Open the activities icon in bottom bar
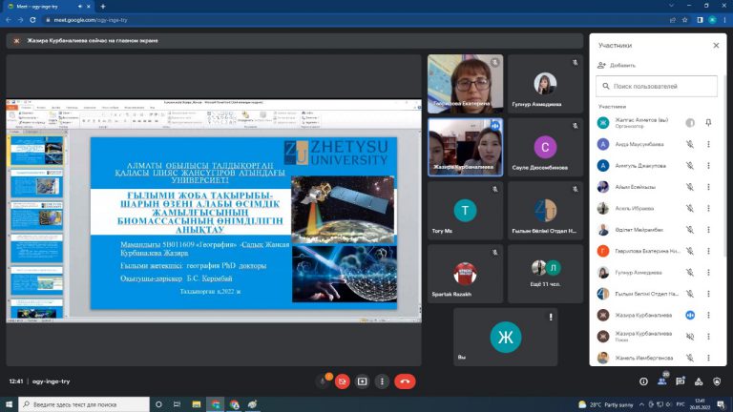This screenshot has height=412, width=733. click(x=701, y=381)
